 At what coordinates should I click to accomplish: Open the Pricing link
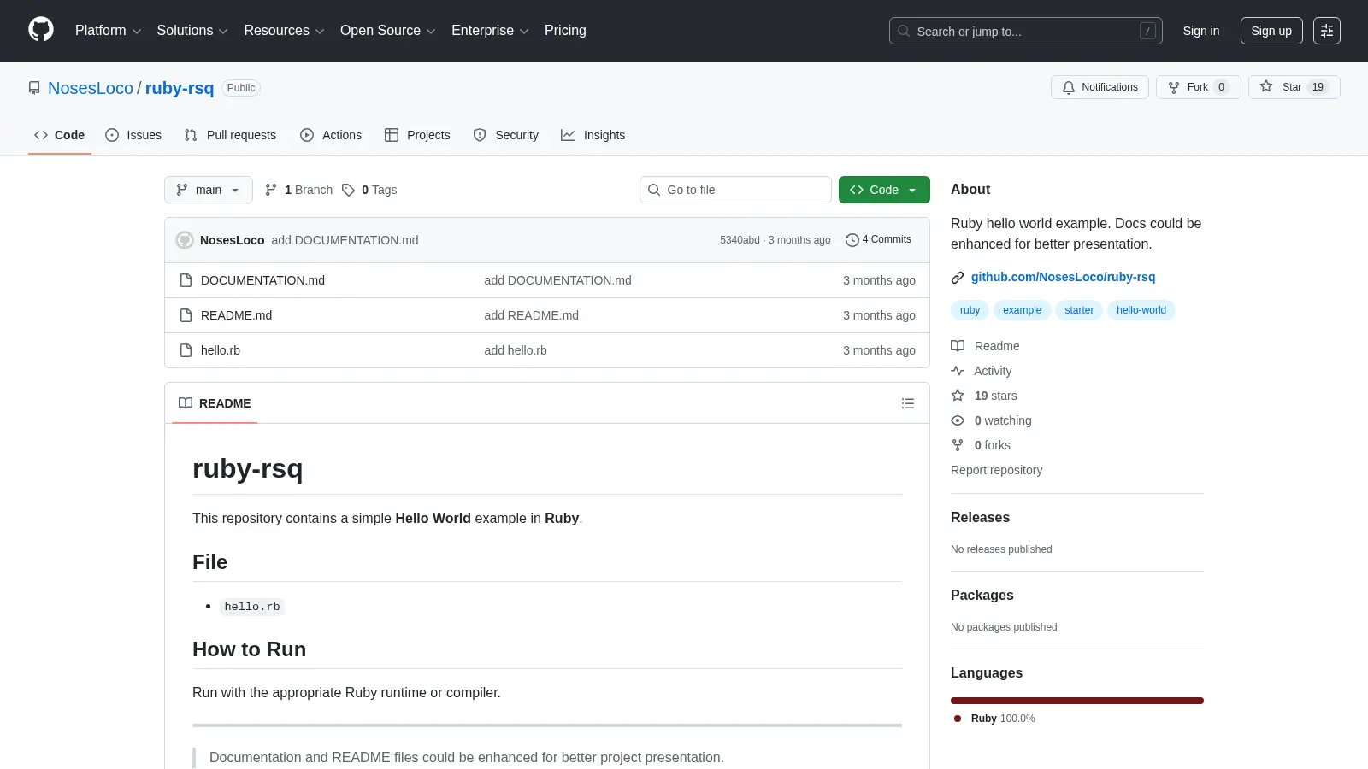[565, 31]
